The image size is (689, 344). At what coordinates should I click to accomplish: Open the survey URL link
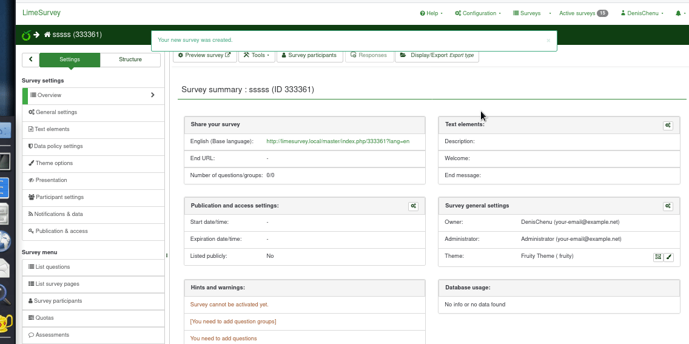tap(338, 141)
